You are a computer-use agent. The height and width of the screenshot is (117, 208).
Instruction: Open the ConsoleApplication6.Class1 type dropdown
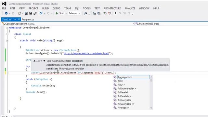click(133, 24)
